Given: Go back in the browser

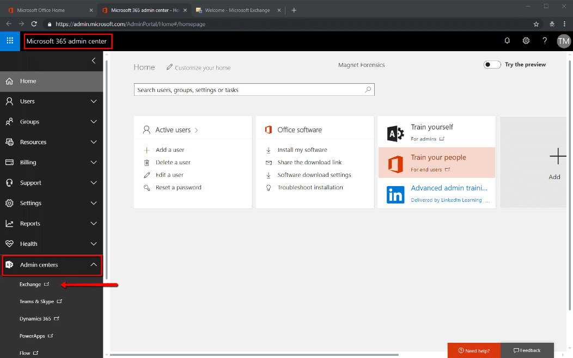Looking at the screenshot, I should pyautogui.click(x=9, y=24).
